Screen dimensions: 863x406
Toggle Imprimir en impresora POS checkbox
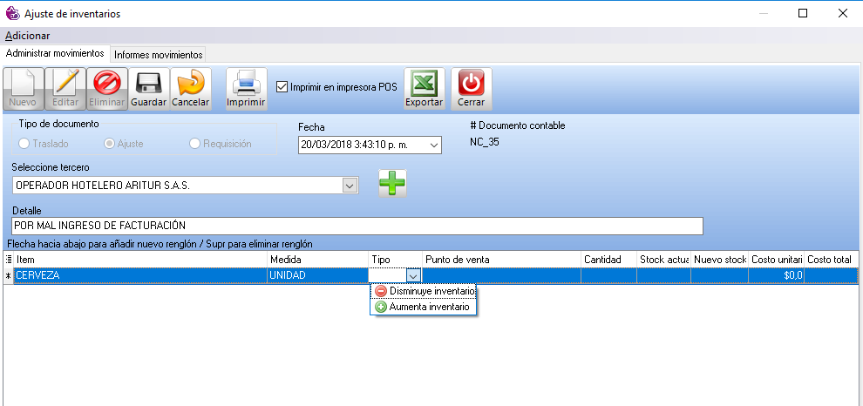(282, 86)
